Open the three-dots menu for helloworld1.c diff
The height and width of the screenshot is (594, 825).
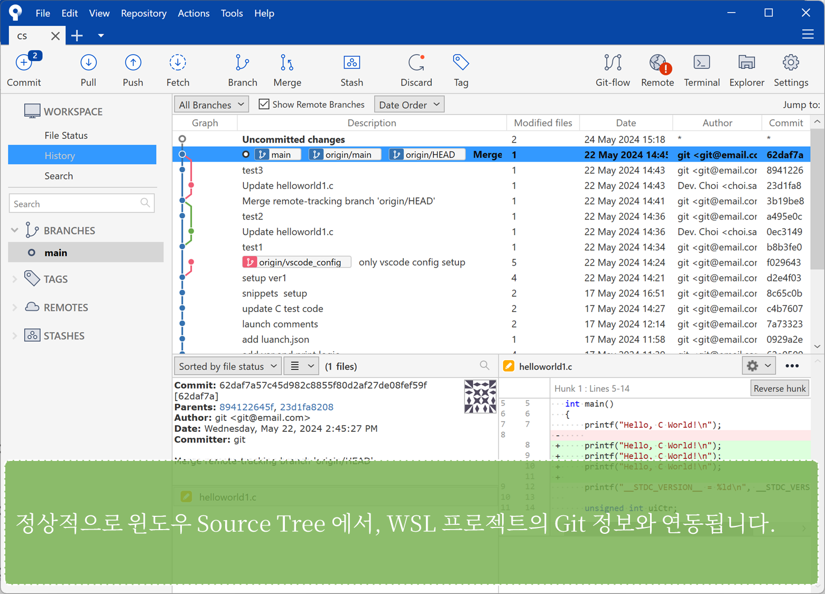point(792,366)
